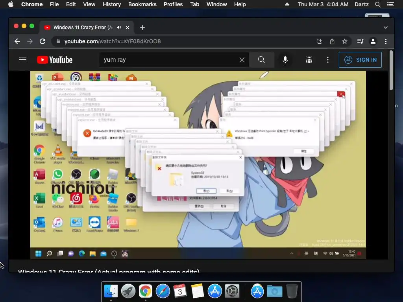Click the date and time in menu bar
403x302 pixels.
pyautogui.click(x=323, y=4)
